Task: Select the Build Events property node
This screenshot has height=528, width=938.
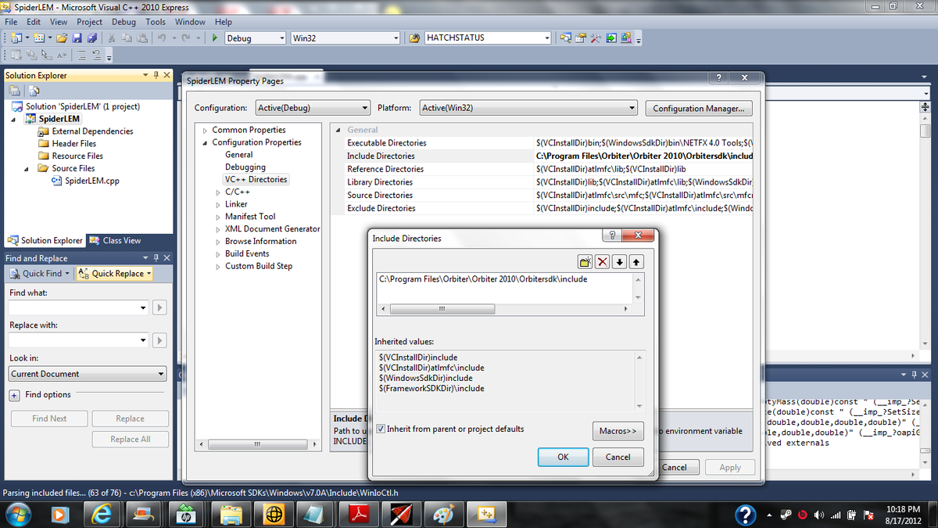Action: 247,253
